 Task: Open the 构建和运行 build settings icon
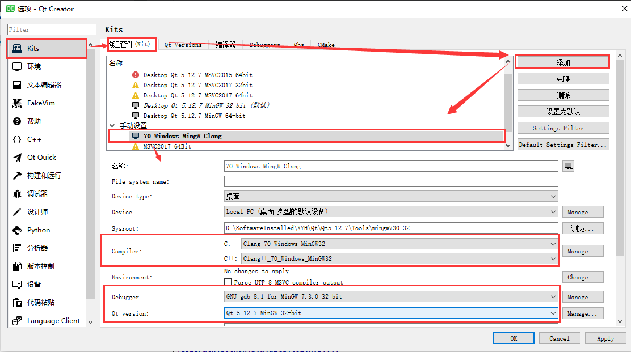coord(17,175)
